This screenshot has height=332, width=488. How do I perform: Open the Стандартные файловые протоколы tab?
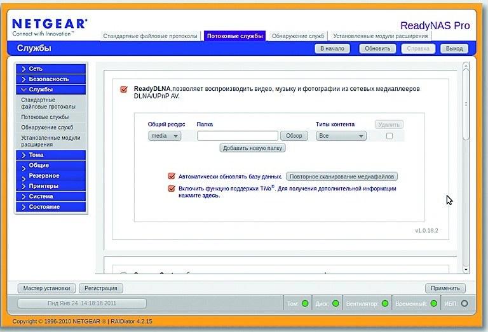[x=151, y=36]
